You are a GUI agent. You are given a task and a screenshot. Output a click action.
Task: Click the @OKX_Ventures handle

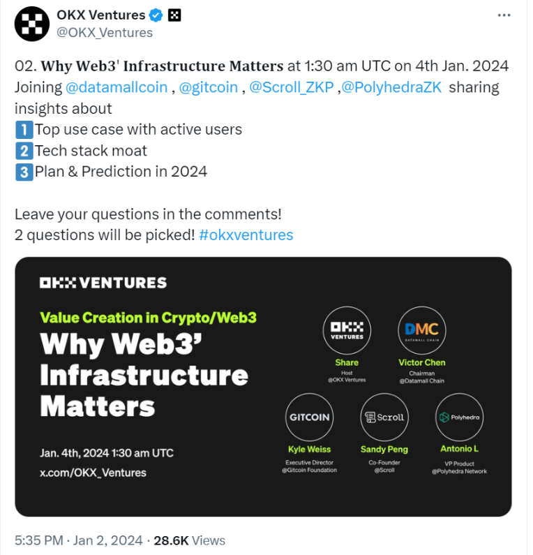click(105, 33)
